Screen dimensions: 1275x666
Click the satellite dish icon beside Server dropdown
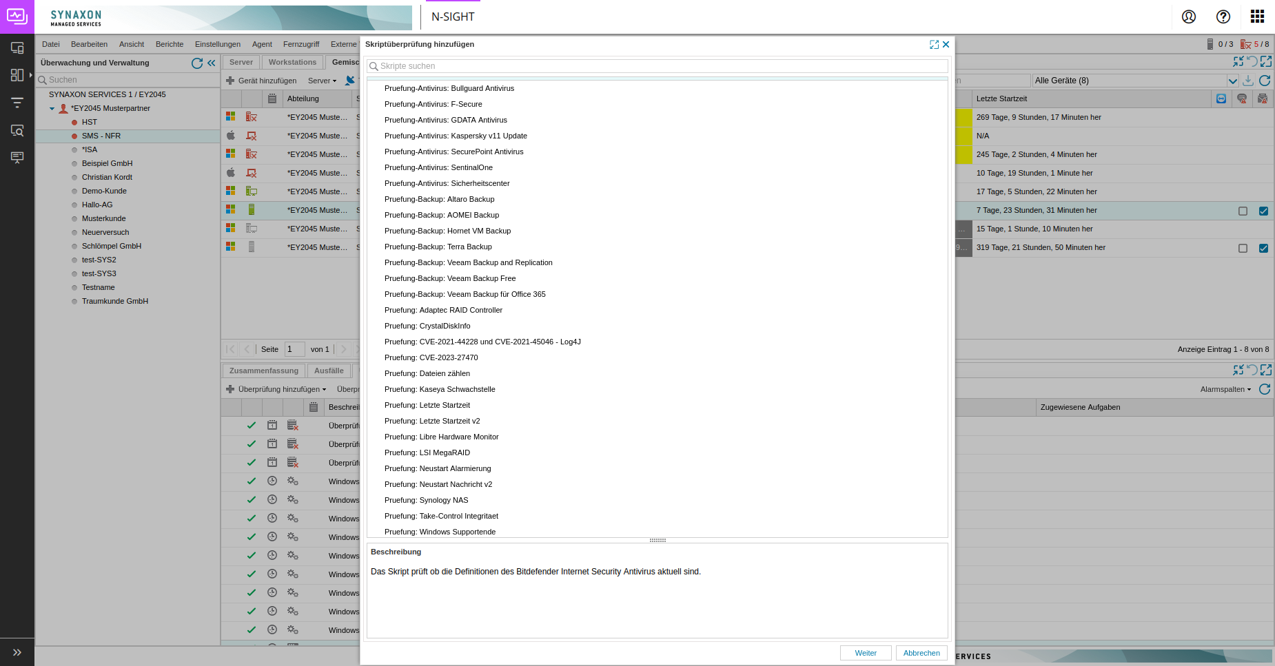[350, 81]
